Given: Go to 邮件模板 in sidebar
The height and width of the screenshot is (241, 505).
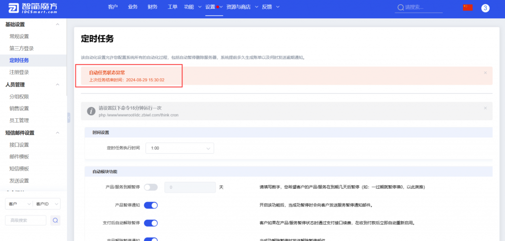Looking at the screenshot, I should click(19, 157).
